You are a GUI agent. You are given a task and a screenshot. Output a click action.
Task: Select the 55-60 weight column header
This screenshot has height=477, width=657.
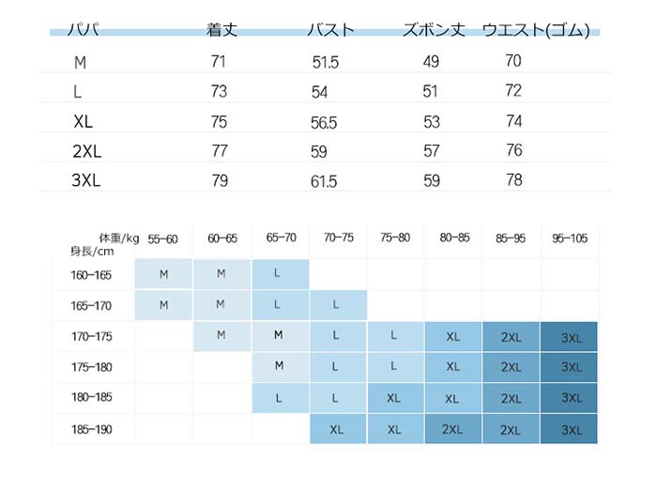click(x=162, y=239)
